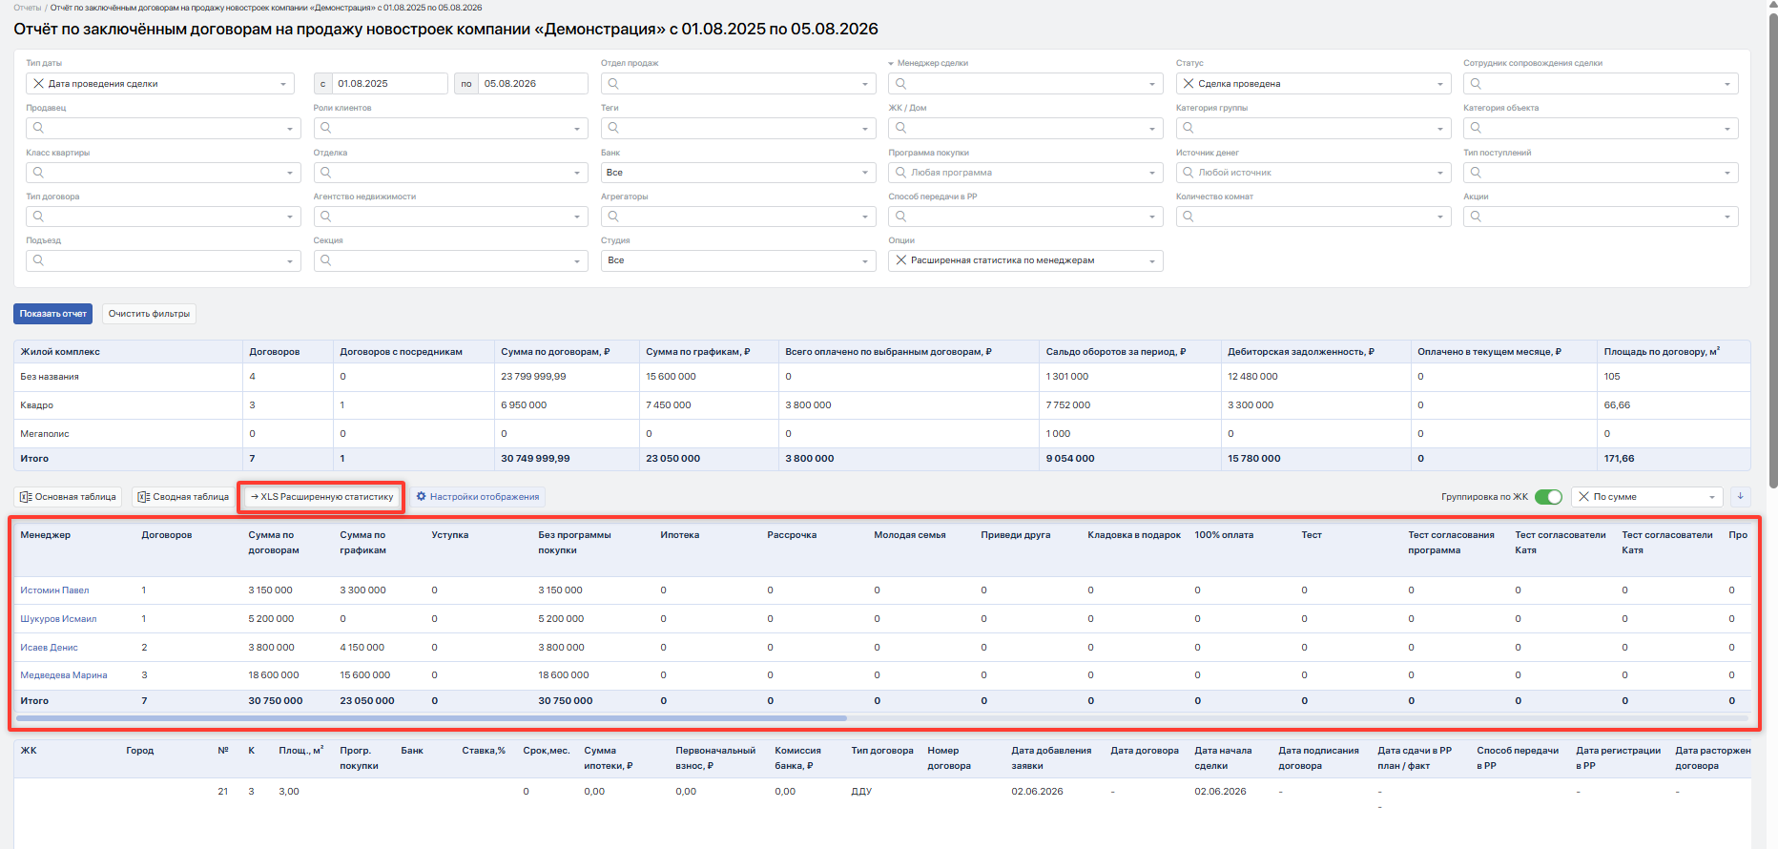Clear the 'Сделка проведена' status filter X icon
Screen dimensions: 1778x849
point(1188,84)
